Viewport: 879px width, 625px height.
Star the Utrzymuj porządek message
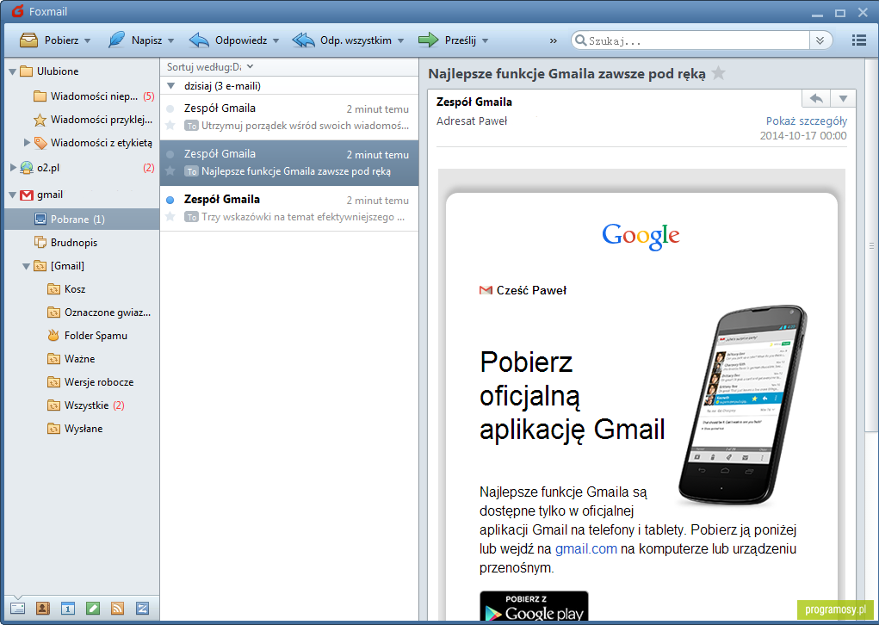170,125
